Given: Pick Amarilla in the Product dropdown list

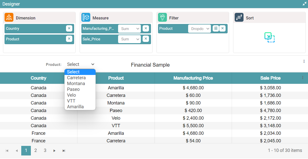Looking at the screenshot, I should [75, 107].
